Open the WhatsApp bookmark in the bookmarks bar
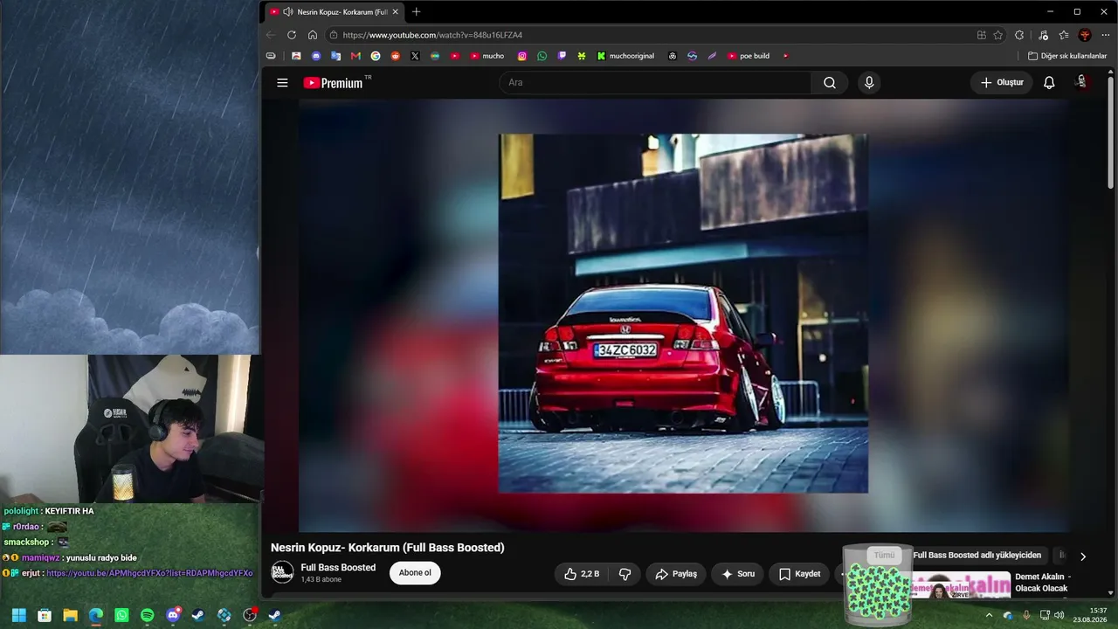 click(542, 56)
